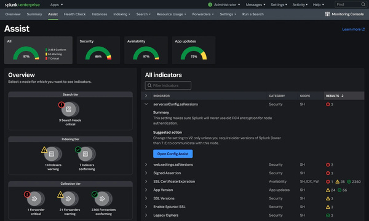The image size is (369, 221).
Task: Select the 14 Indexers warning node
Action: tap(53, 159)
